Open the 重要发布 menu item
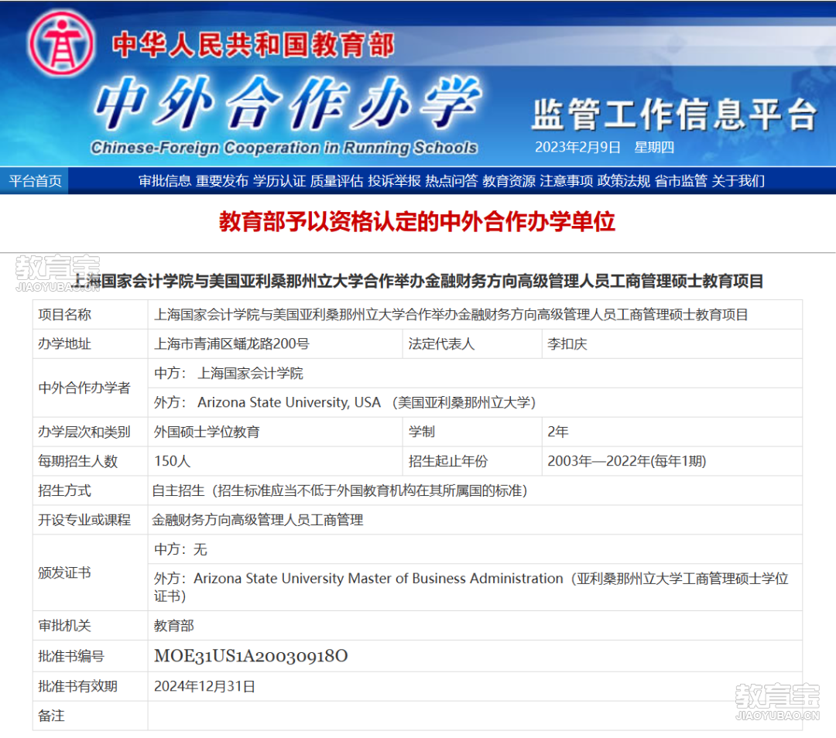The height and width of the screenshot is (738, 836). click(222, 181)
